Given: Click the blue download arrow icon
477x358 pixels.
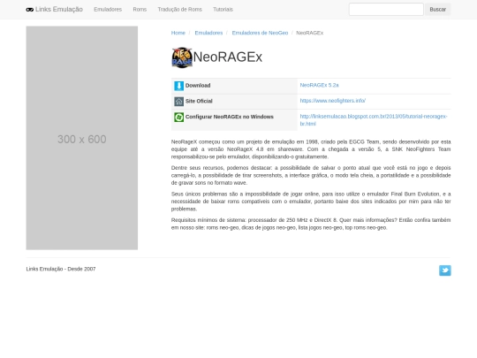Looking at the screenshot, I should click(178, 86).
